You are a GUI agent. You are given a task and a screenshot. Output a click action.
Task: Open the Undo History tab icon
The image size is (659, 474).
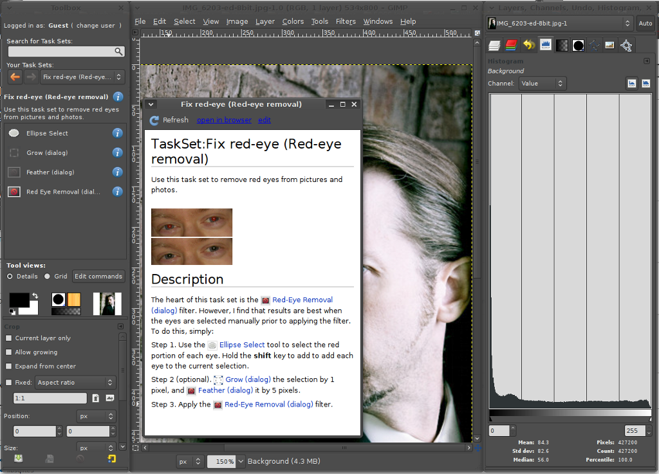[x=529, y=45]
